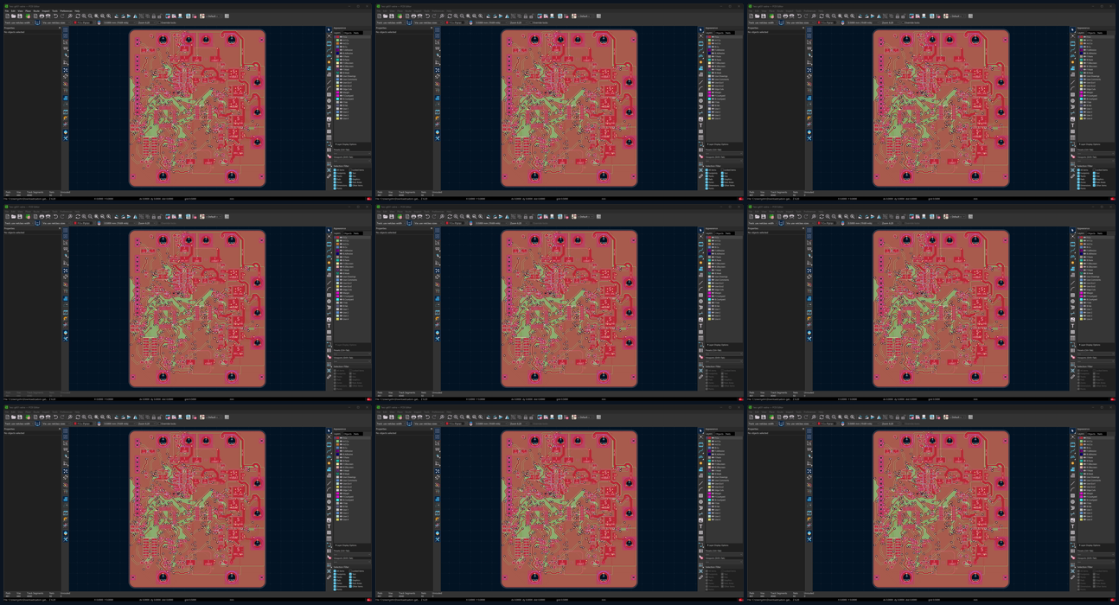
Task: Click Redo icon in top-right window toolbar
Action: (x=806, y=16)
